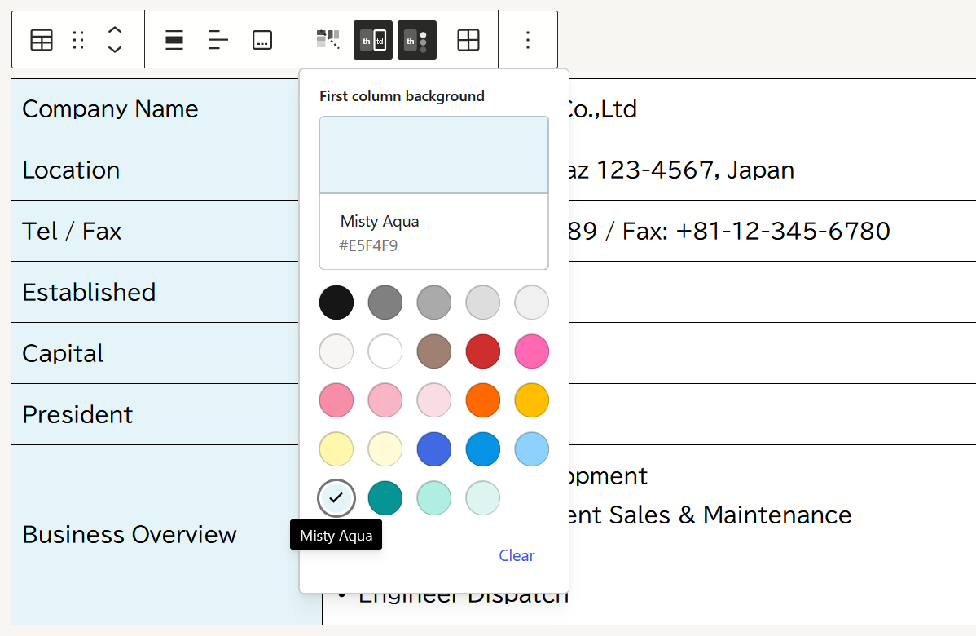Viewport: 976px width, 636px height.
Task: Toggle the th/td first column button
Action: [373, 41]
